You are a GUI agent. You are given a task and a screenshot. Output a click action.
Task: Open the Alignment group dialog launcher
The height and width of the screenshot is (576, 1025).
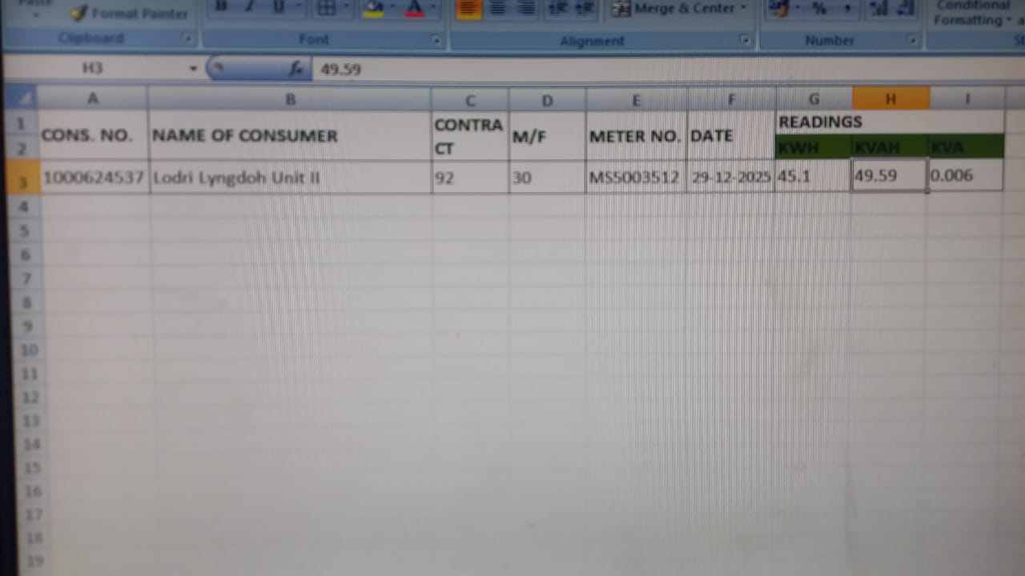(746, 40)
